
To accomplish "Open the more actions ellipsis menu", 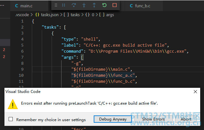I will coord(2,5).
